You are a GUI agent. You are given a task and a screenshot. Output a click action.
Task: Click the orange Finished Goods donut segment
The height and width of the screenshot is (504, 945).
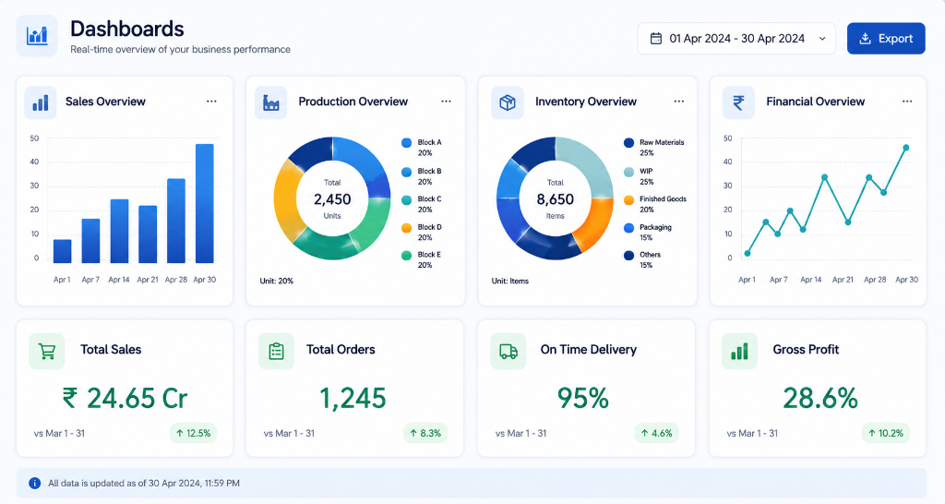pos(593,223)
